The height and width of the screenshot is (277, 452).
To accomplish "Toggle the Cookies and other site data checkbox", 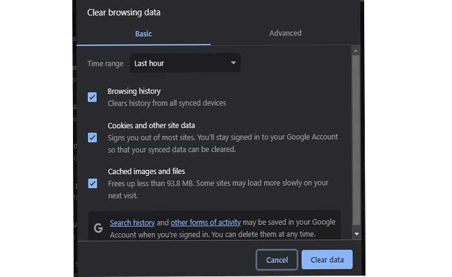I will 92,137.
